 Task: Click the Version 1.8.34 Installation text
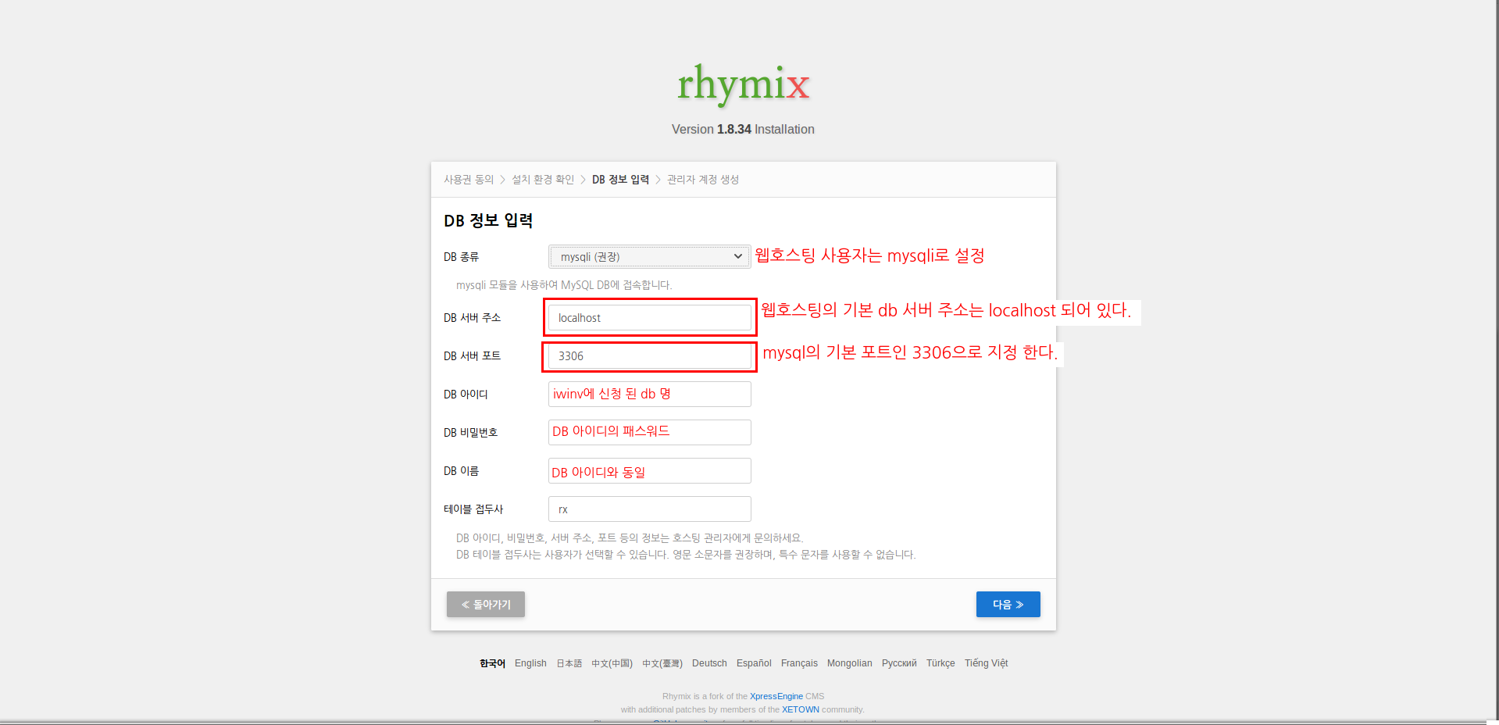point(743,130)
